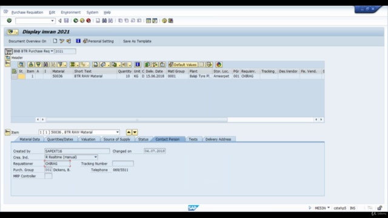Select row 1 using its row selector

tap(14, 76)
